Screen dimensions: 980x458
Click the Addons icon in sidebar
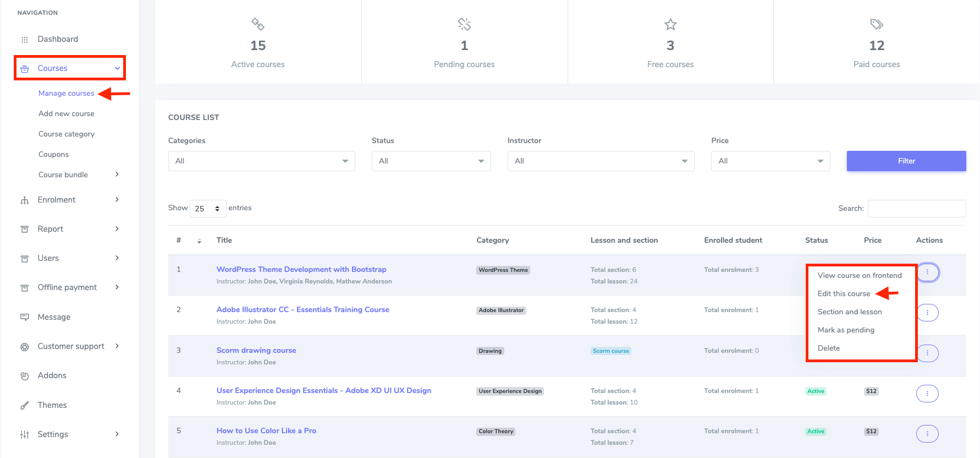pos(24,376)
